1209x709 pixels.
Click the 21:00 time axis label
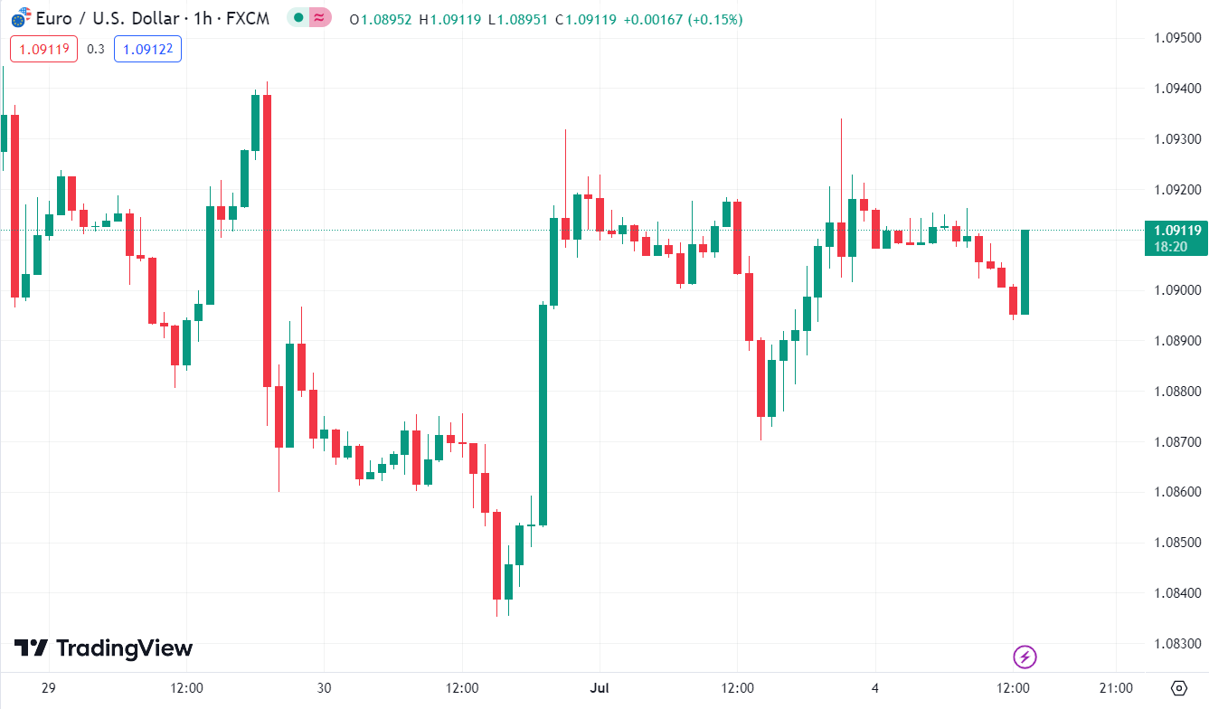click(x=1117, y=688)
